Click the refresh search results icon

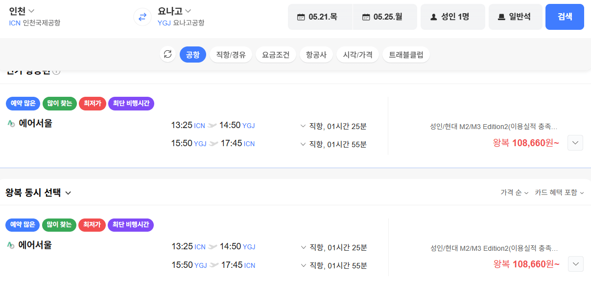(167, 54)
